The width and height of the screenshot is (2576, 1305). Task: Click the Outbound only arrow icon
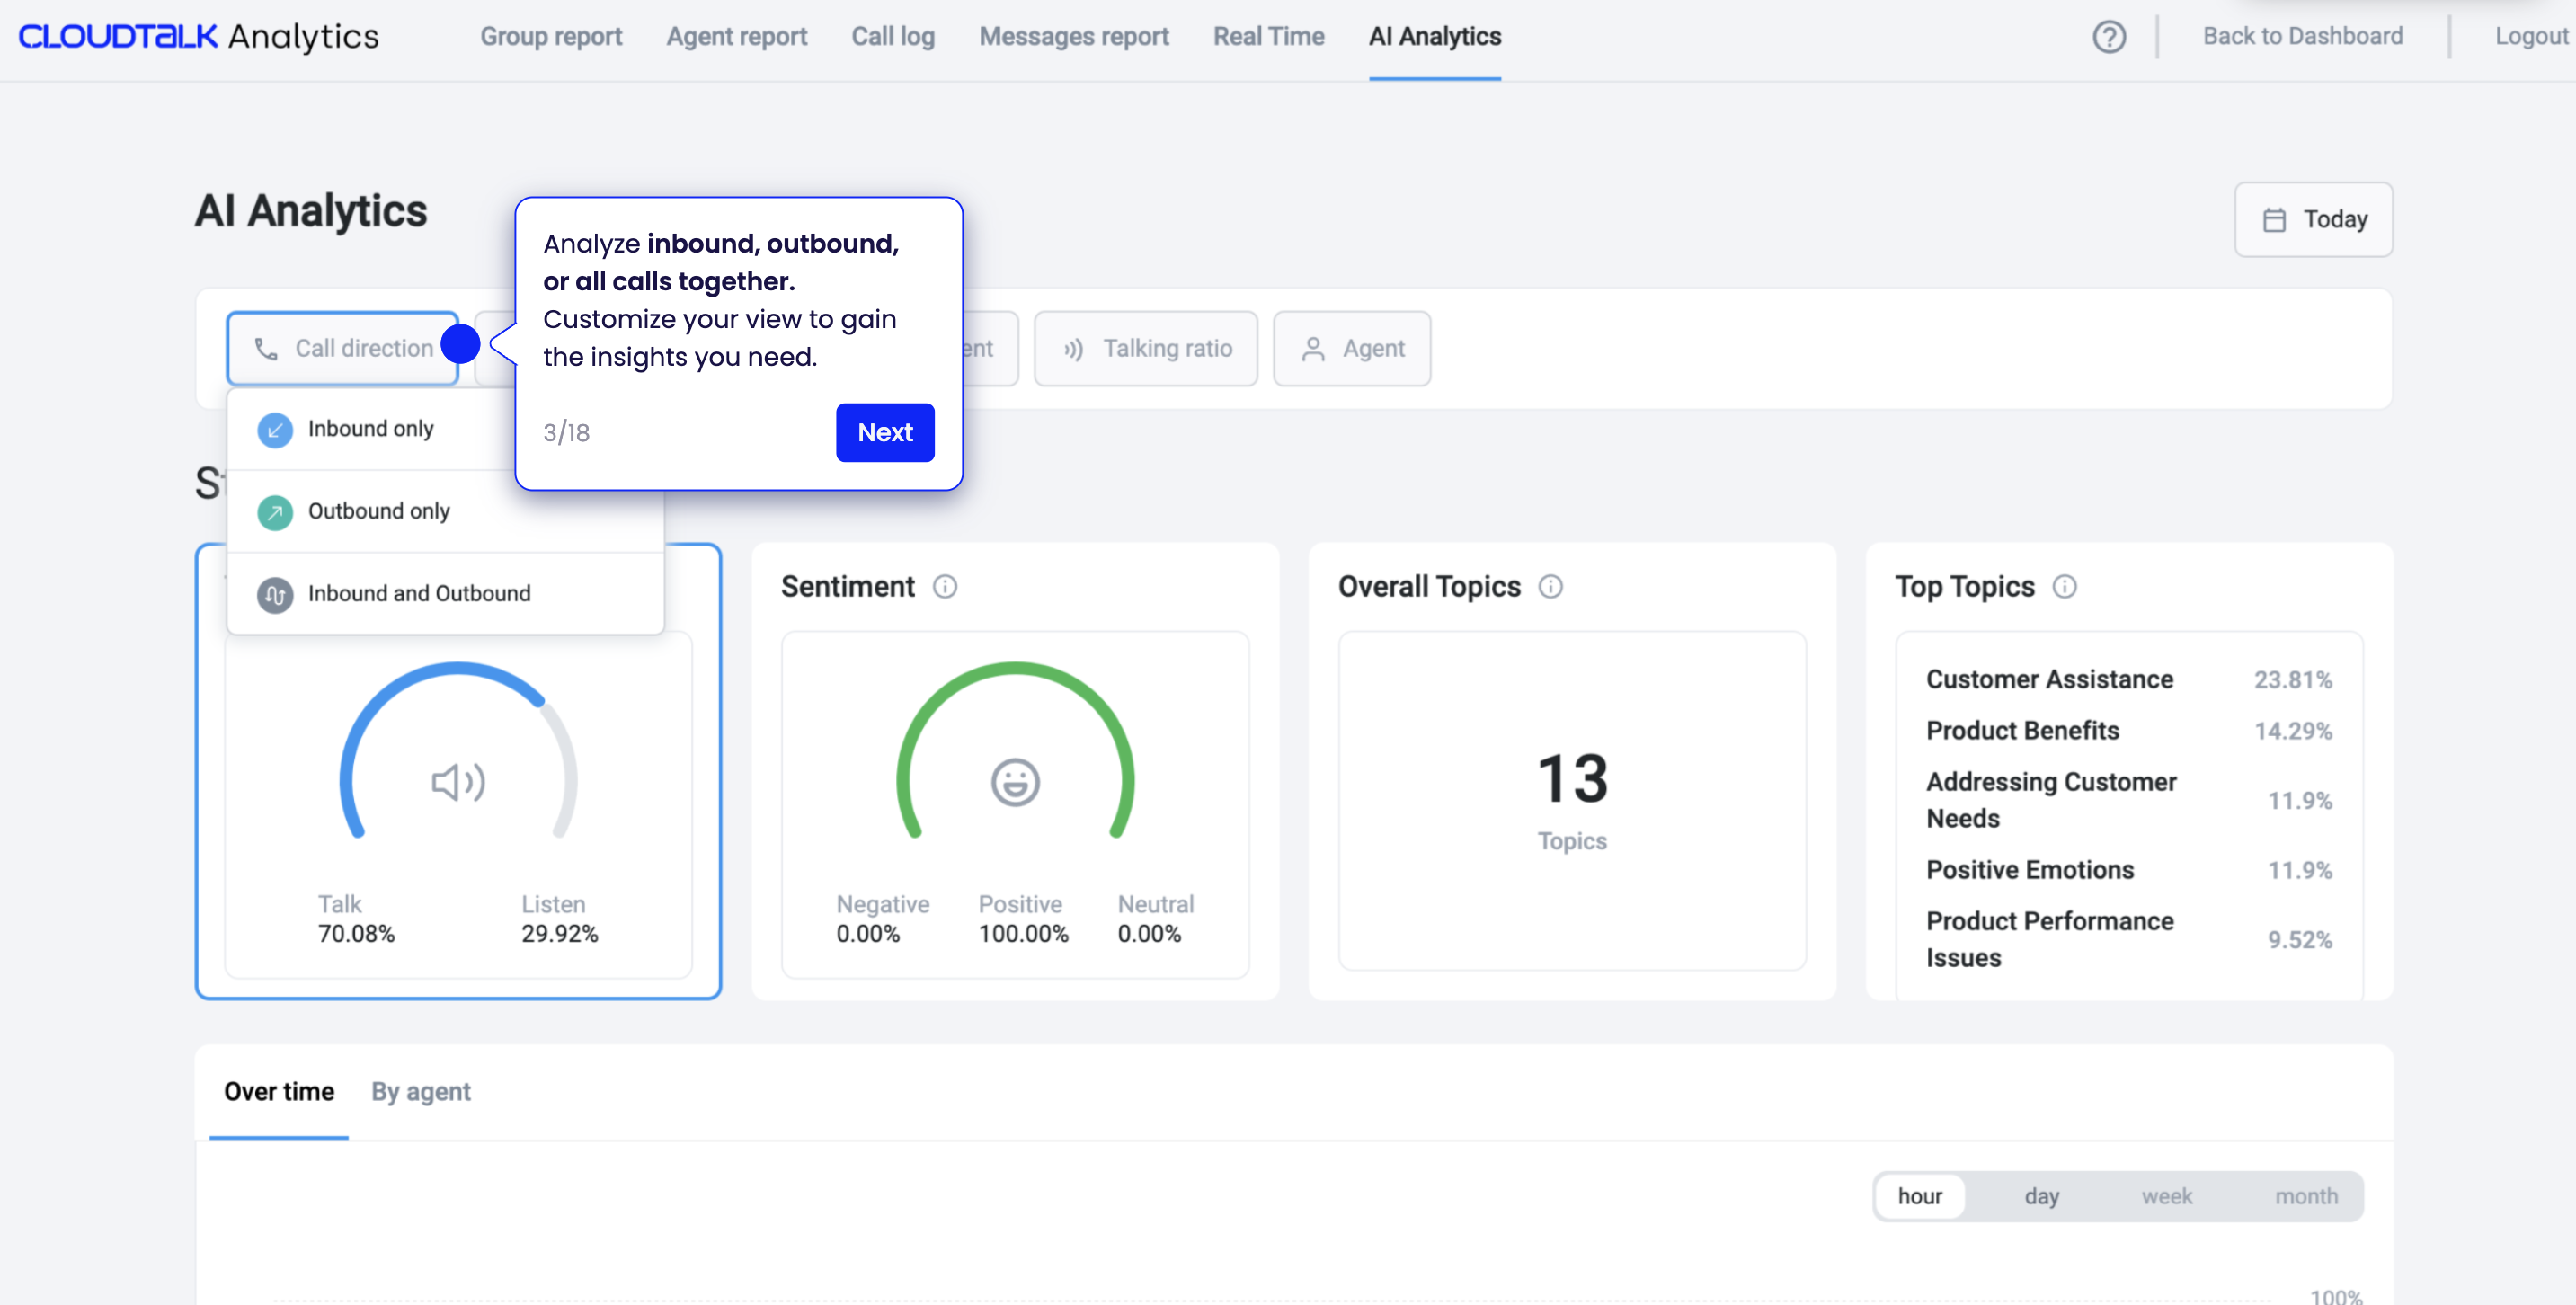pos(275,512)
